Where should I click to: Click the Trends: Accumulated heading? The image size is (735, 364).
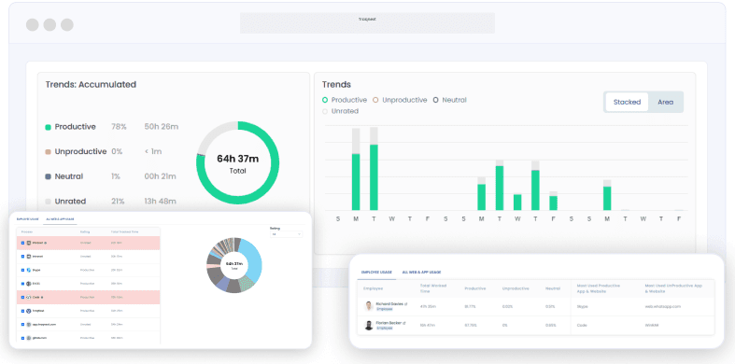(91, 85)
